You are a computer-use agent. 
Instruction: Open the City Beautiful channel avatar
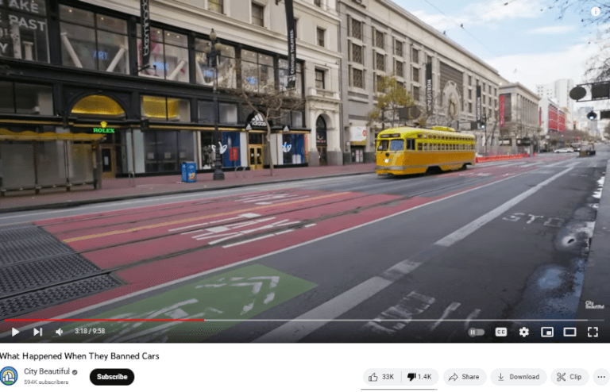click(x=9, y=376)
